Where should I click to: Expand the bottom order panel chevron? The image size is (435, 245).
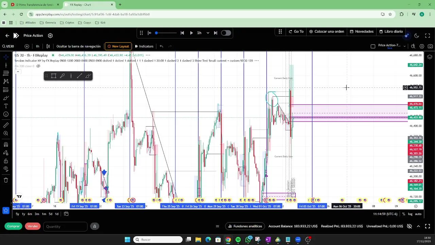pos(418,226)
